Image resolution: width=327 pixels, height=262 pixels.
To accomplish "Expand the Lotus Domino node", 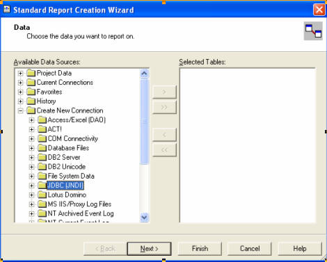I will pos(31,195).
